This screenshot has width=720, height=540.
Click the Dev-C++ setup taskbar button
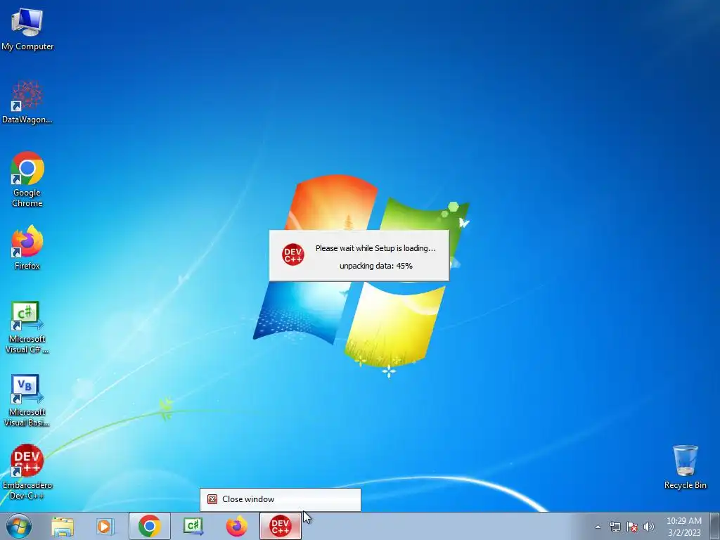(281, 526)
